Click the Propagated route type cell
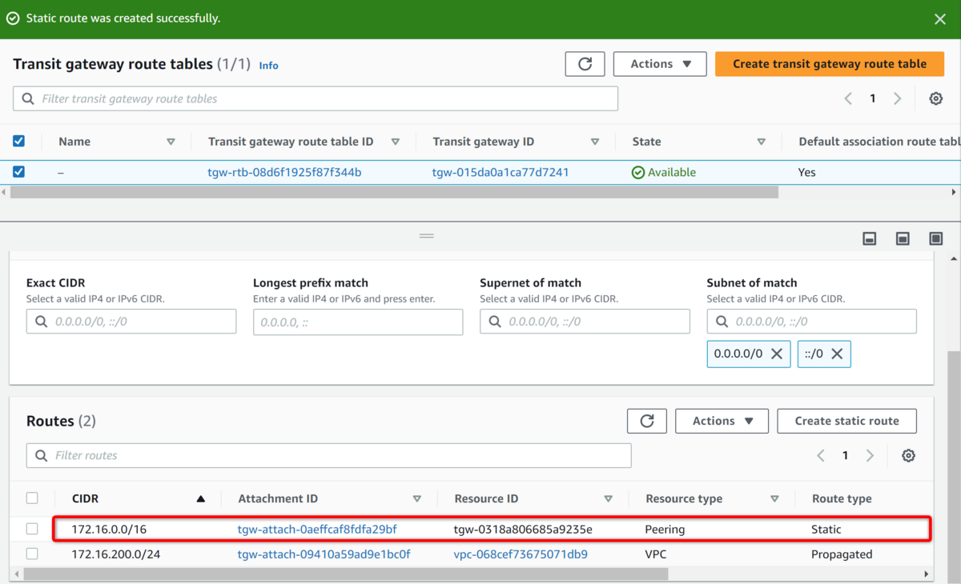 (x=842, y=554)
